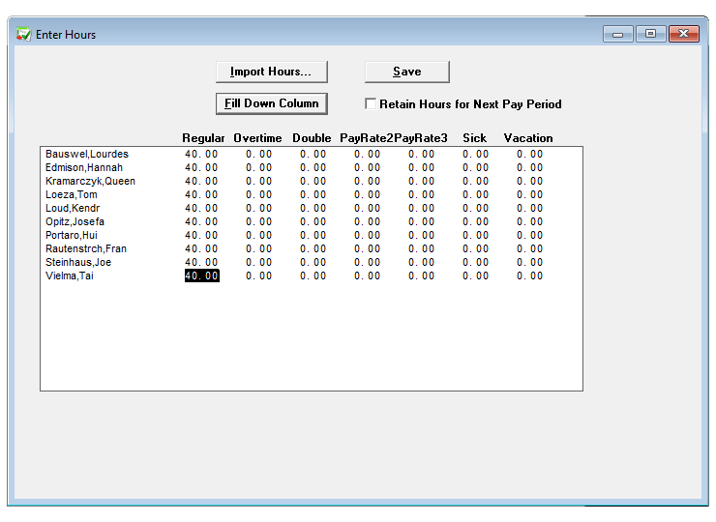Edit PayRate2 hours for Loeza,Tom
This screenshot has height=522, width=716.
point(367,195)
